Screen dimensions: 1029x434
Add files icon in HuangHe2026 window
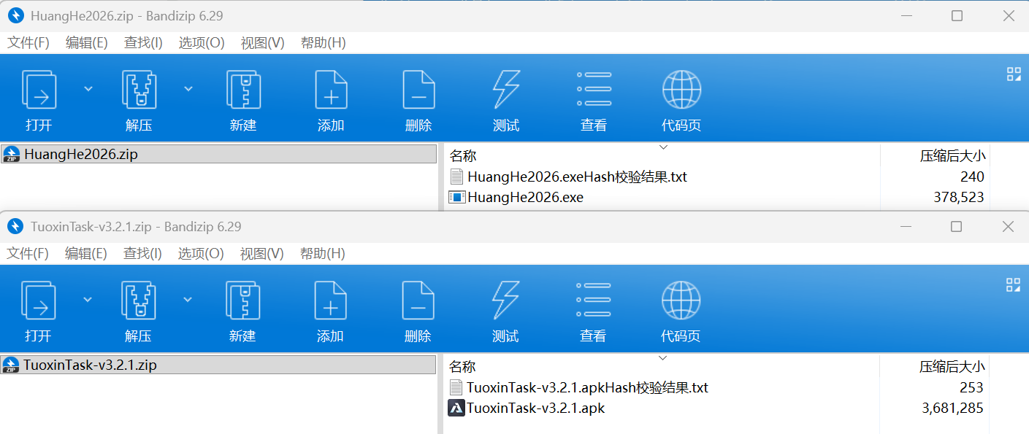[x=331, y=90]
